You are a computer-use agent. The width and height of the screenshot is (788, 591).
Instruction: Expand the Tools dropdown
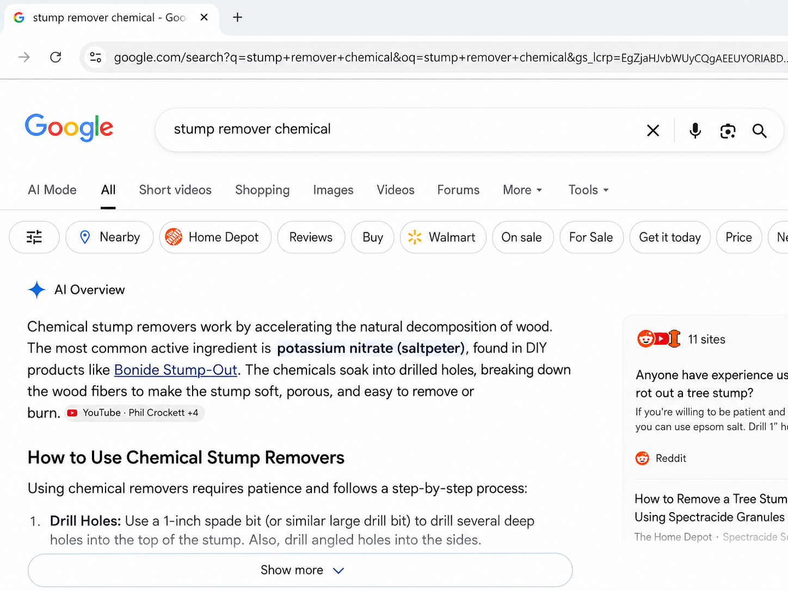click(x=588, y=190)
